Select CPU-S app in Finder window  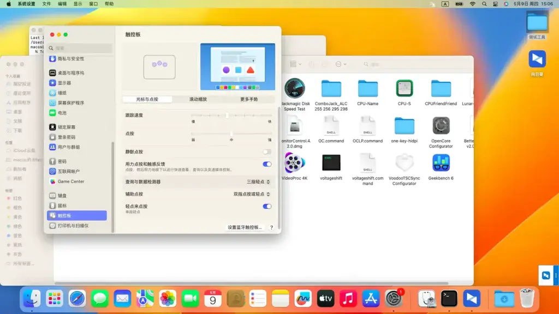pyautogui.click(x=405, y=88)
